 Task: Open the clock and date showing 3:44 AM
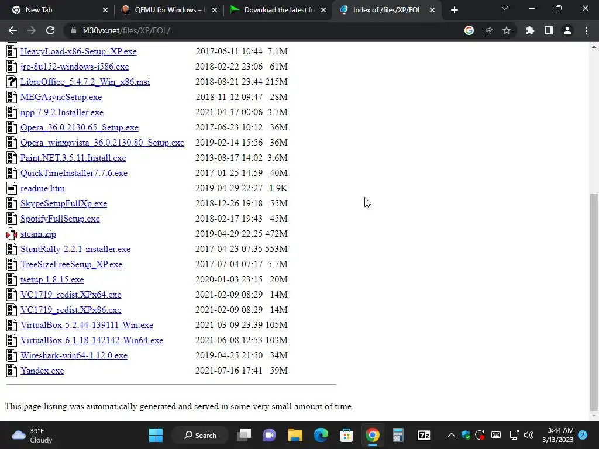pos(557,435)
